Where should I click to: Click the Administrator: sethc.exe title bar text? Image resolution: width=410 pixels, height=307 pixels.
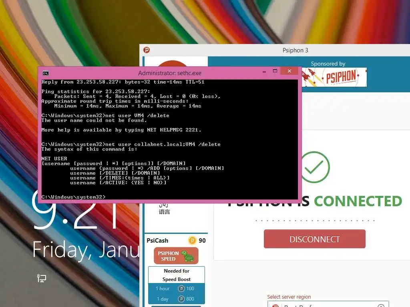170,73
